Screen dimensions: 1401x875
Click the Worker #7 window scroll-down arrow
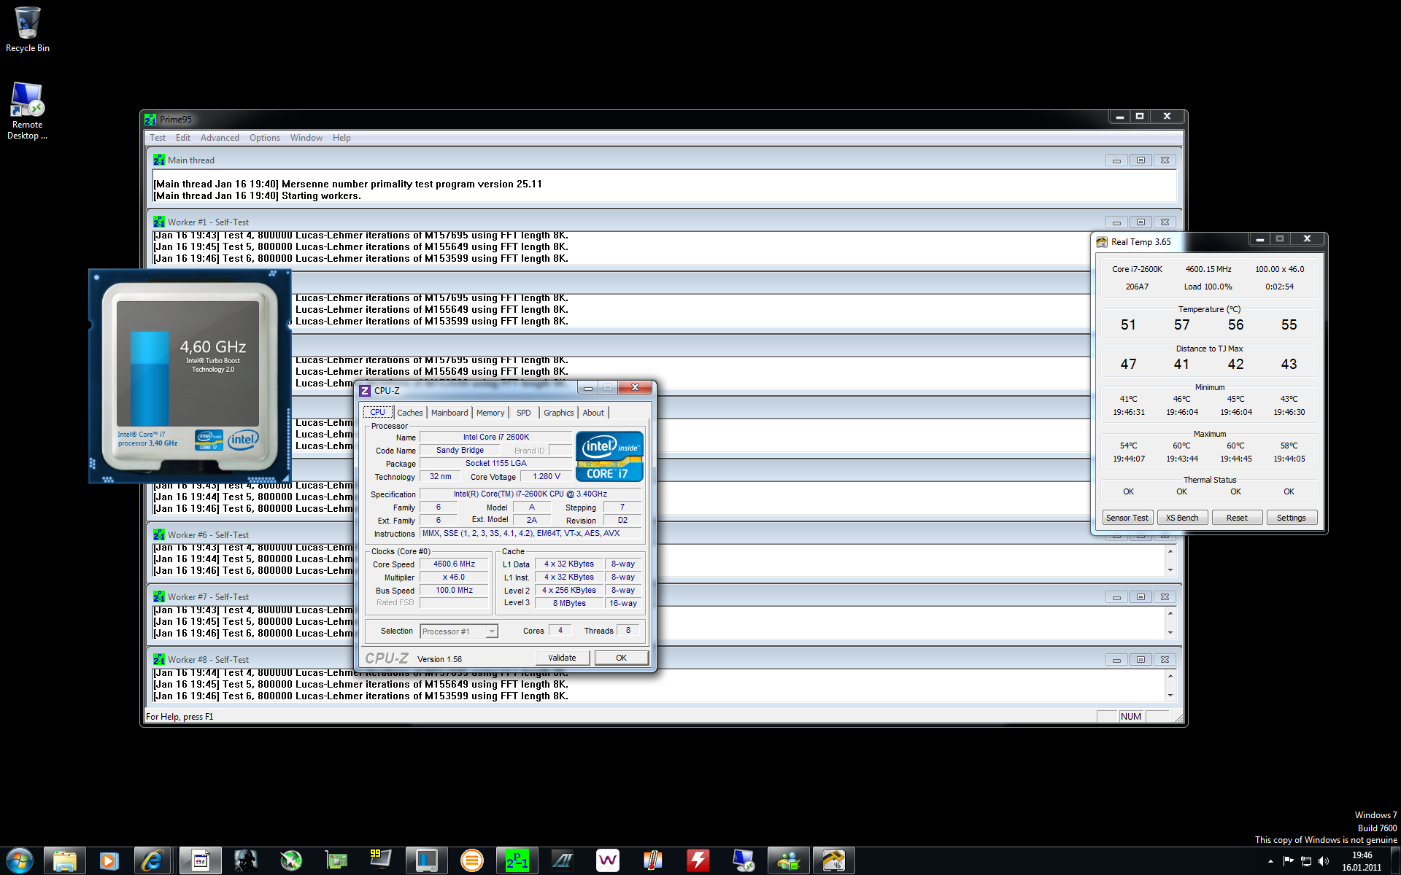(1170, 632)
